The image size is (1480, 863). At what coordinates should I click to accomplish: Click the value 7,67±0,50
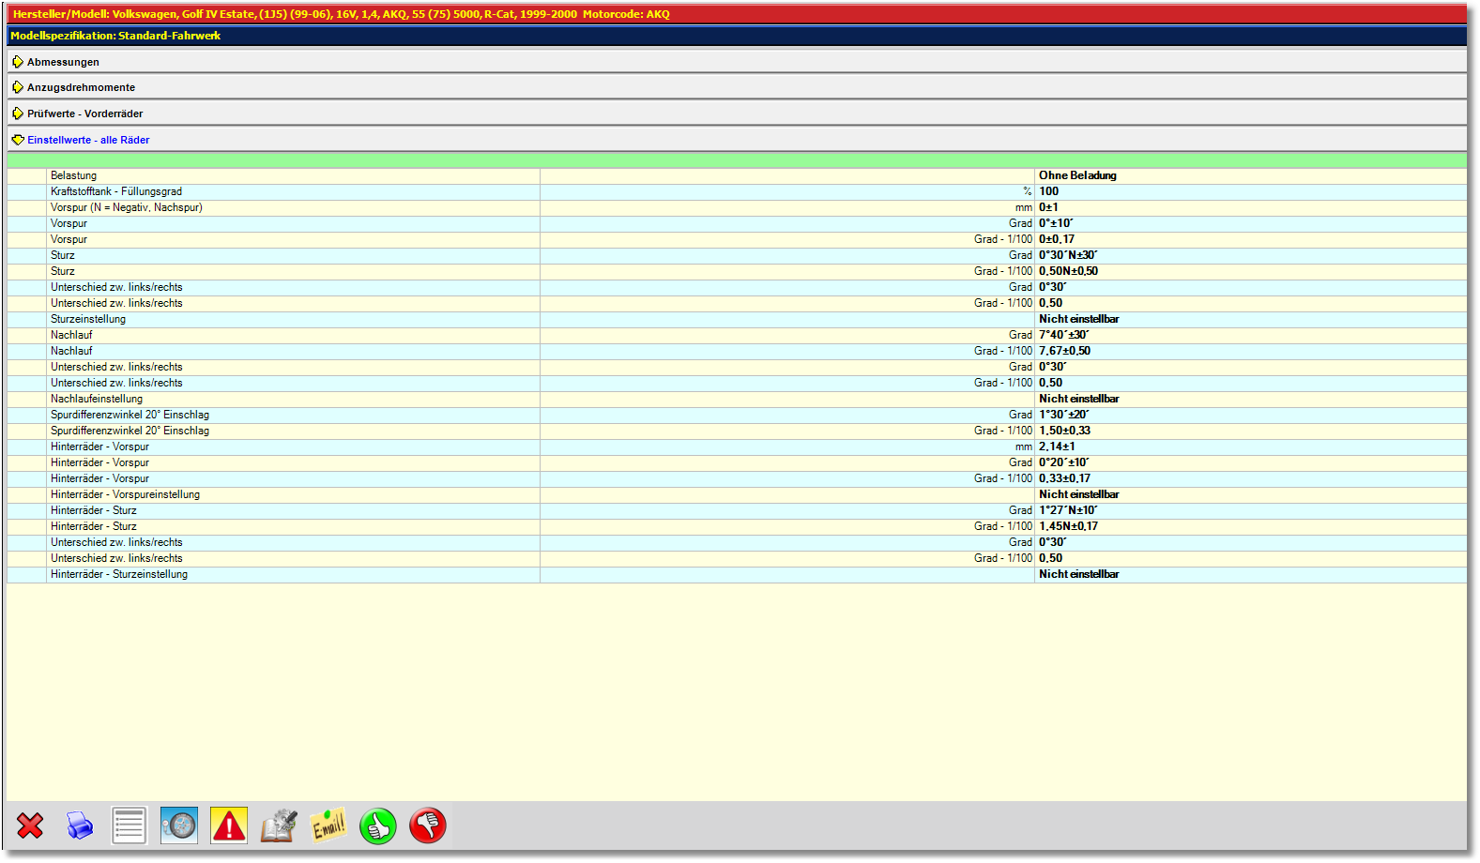click(x=1064, y=351)
